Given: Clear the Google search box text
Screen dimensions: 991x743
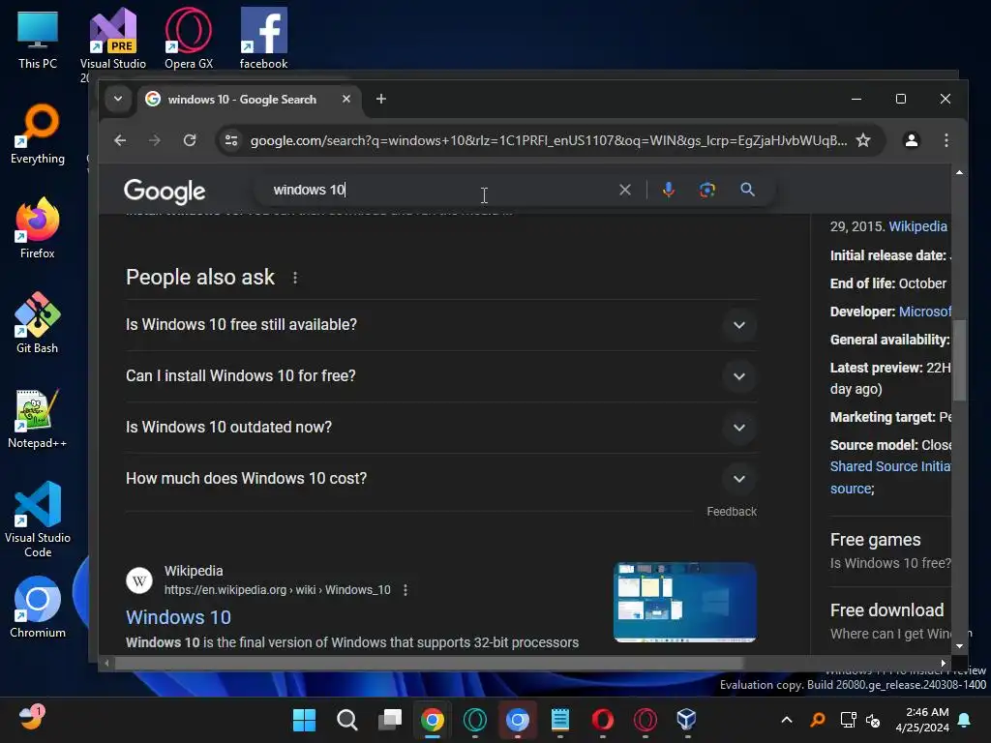Looking at the screenshot, I should 624,190.
